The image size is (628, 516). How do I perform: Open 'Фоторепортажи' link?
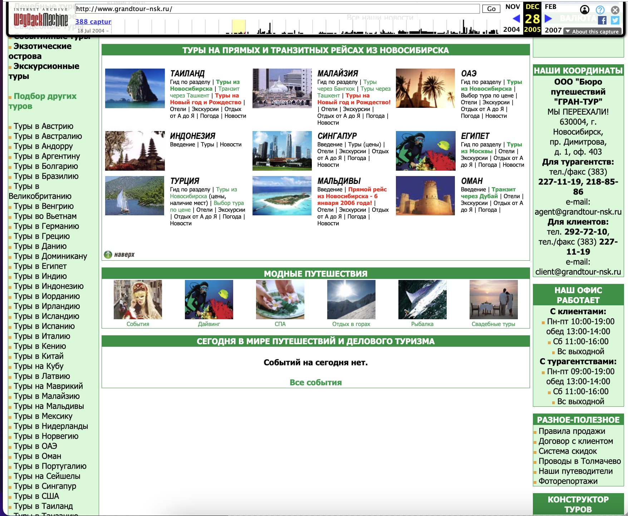(x=568, y=481)
